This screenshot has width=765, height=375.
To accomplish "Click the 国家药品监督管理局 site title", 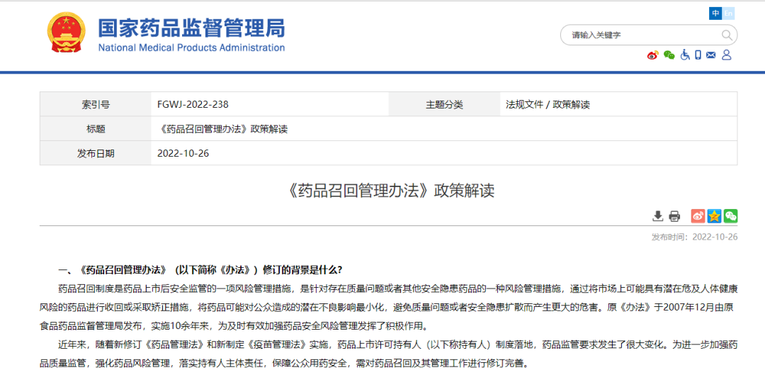I will click(x=191, y=28).
